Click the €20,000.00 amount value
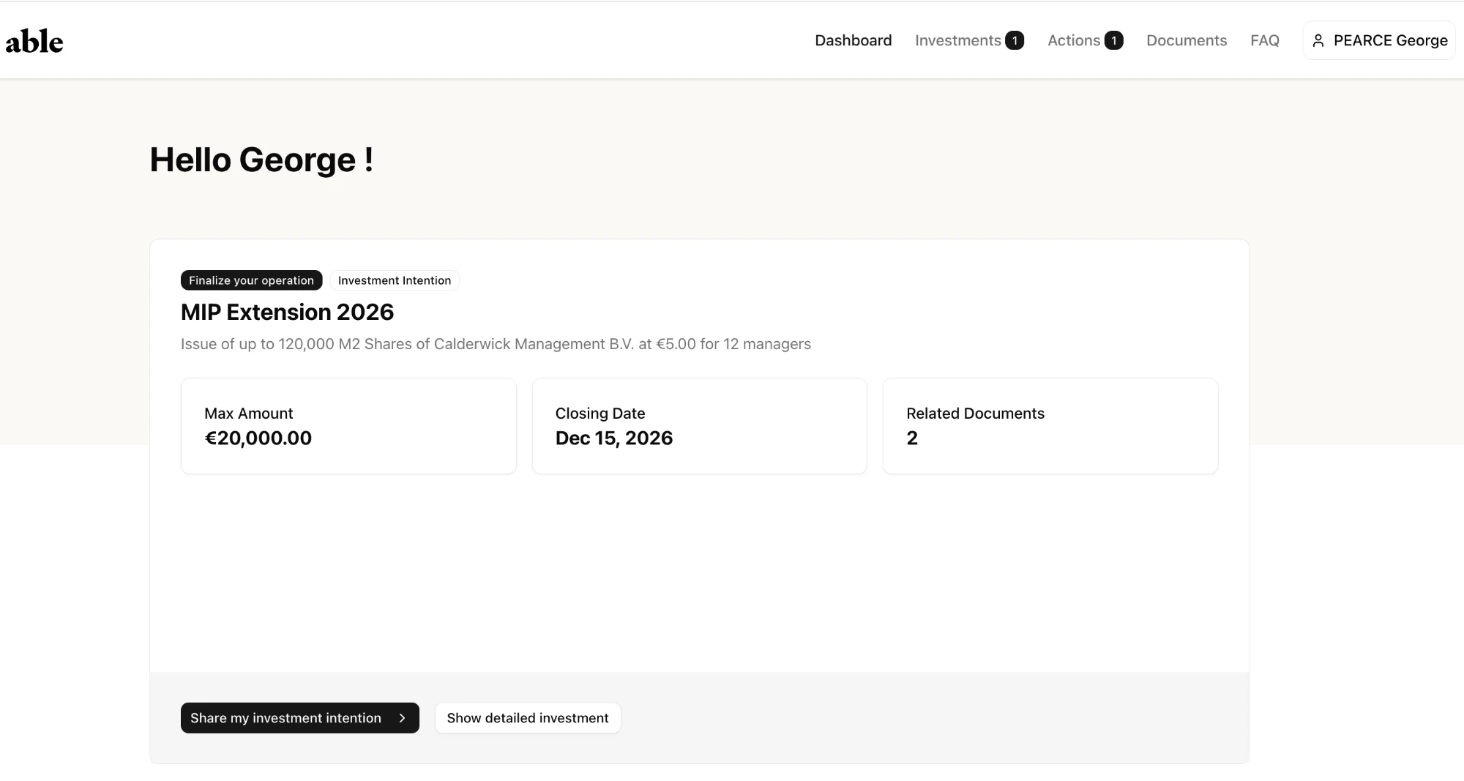 point(258,438)
